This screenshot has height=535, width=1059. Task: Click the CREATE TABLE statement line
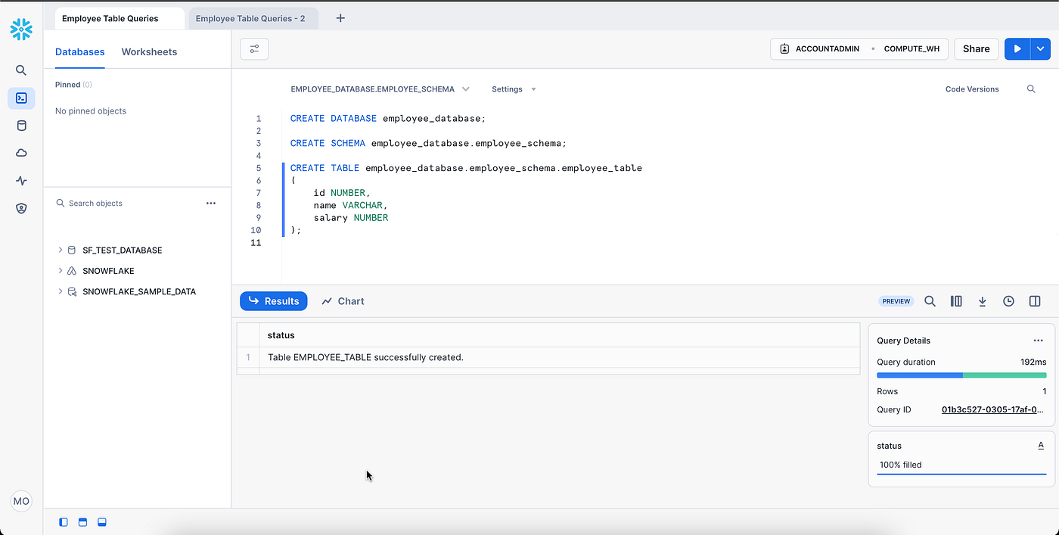(x=466, y=168)
